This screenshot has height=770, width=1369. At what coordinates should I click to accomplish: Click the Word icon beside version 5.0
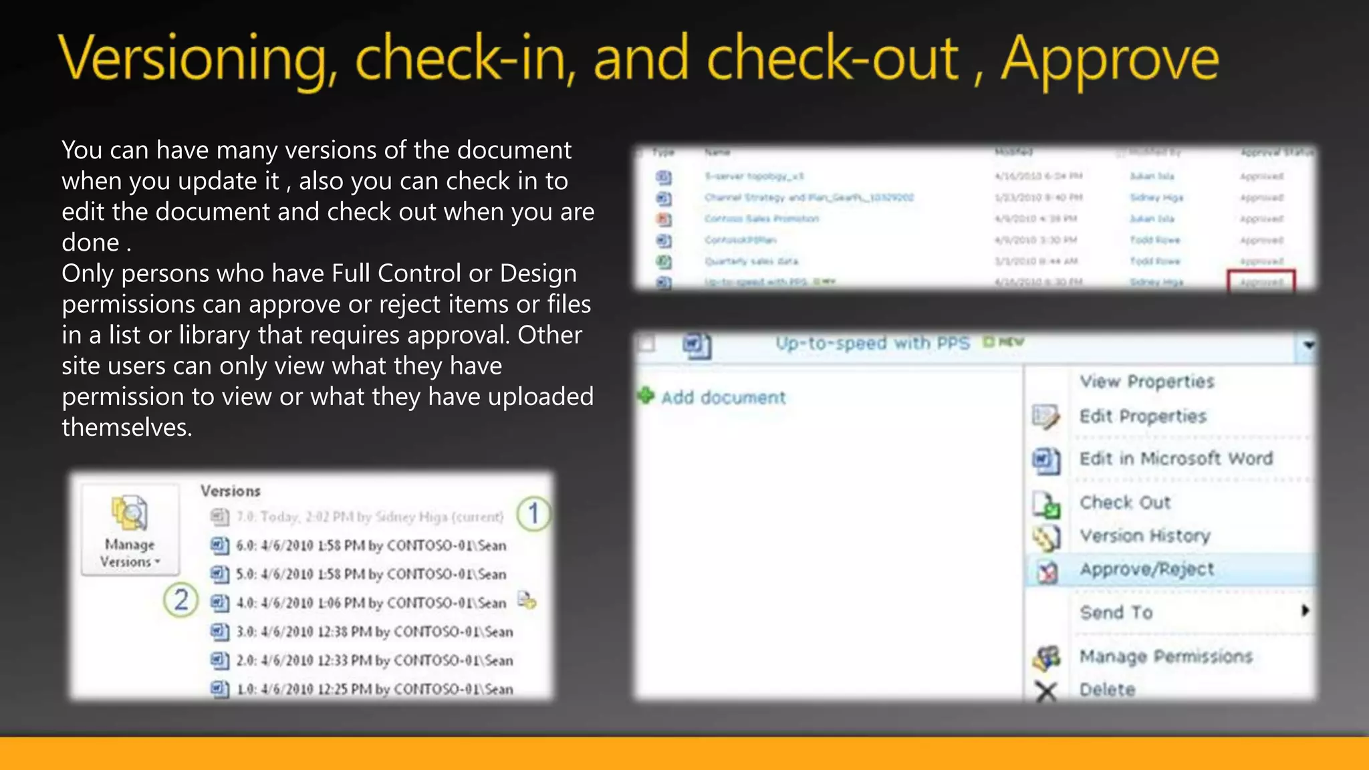click(220, 574)
